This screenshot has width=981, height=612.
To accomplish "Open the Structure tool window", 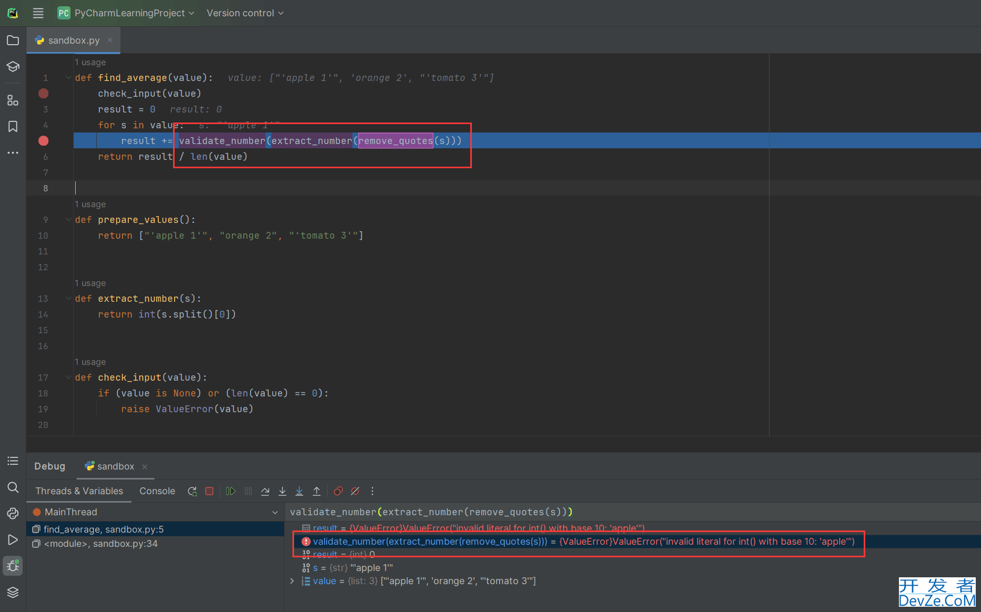I will tap(13, 100).
